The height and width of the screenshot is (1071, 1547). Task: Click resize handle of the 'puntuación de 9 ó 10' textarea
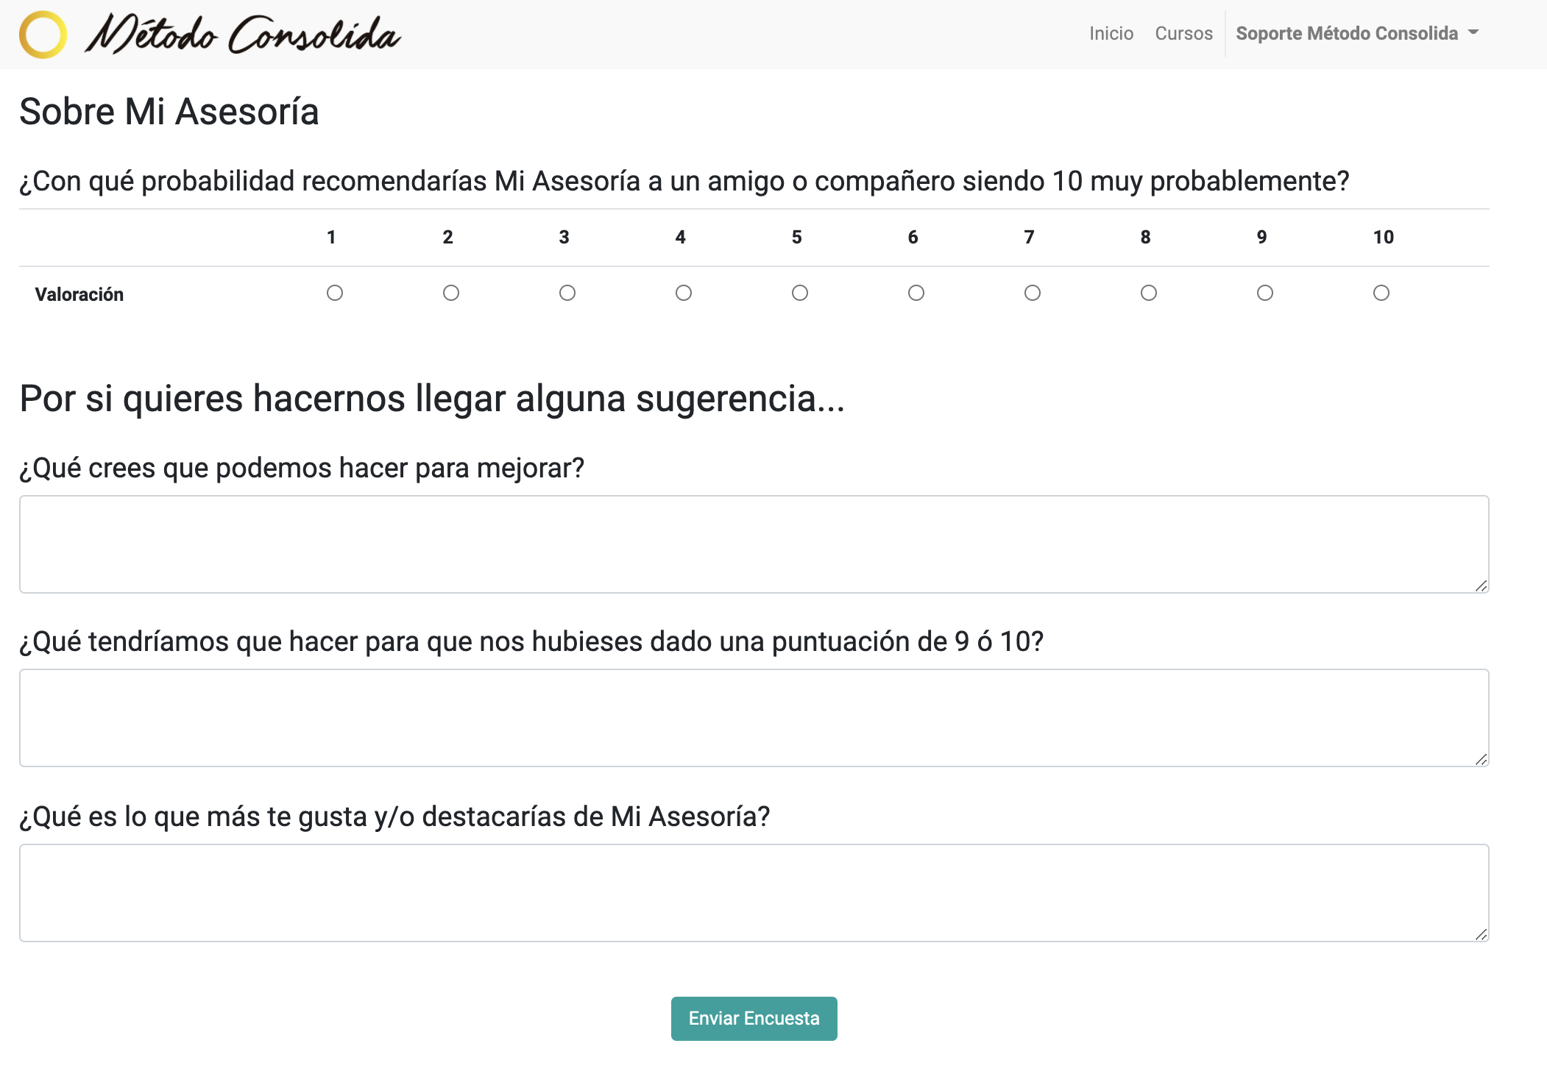(x=1481, y=759)
